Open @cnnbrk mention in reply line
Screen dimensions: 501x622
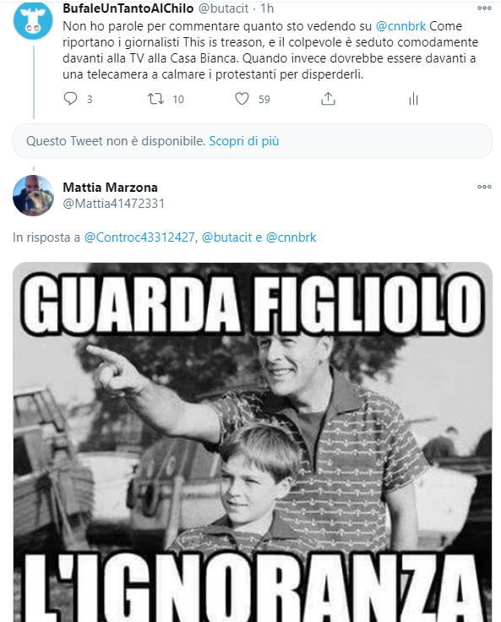pyautogui.click(x=291, y=237)
